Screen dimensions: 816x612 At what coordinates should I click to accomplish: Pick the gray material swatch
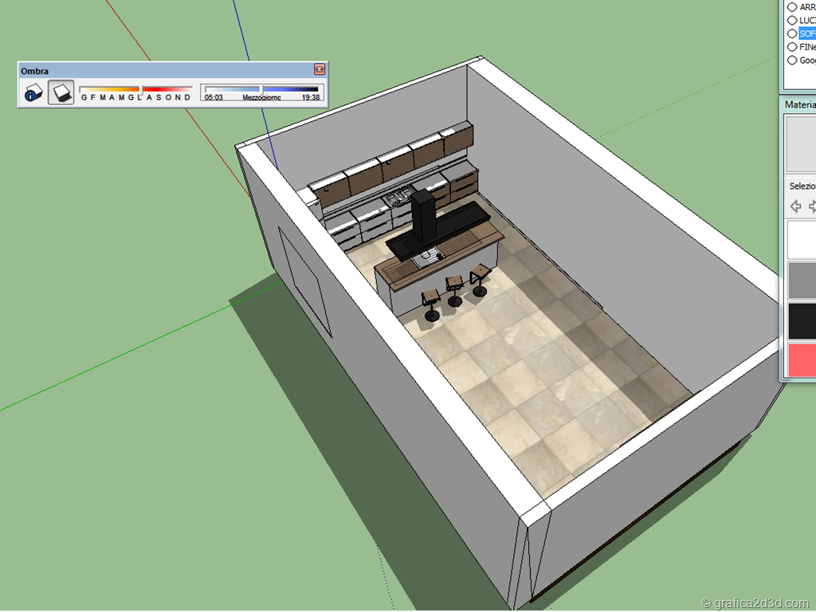click(x=801, y=280)
